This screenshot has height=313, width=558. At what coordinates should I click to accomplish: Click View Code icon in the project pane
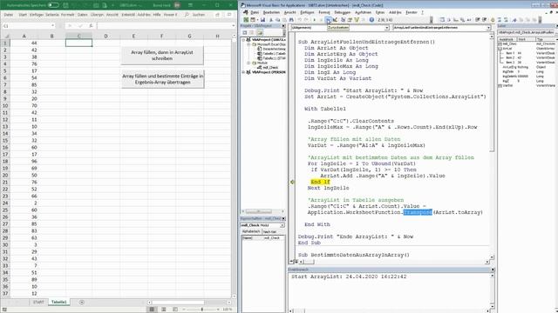(245, 33)
